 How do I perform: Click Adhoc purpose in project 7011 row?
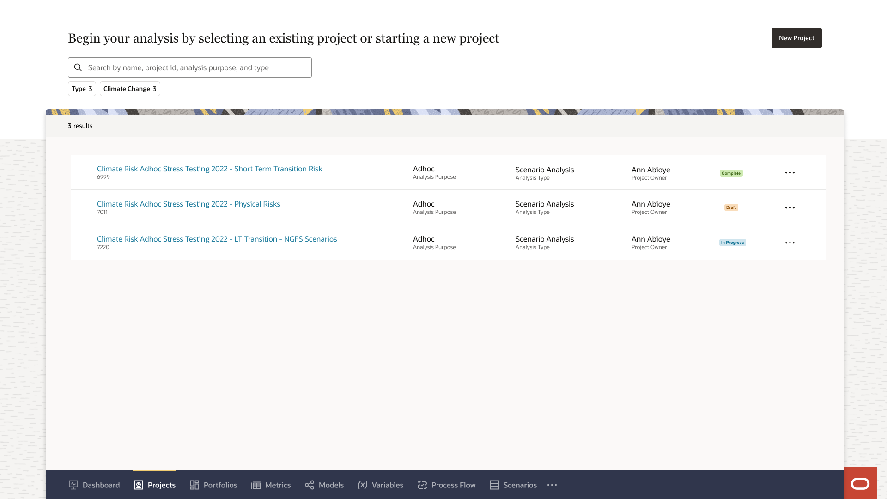(424, 204)
